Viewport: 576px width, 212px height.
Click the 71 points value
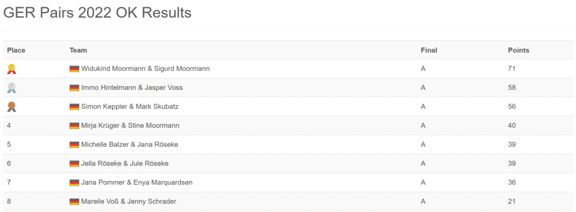pos(512,69)
